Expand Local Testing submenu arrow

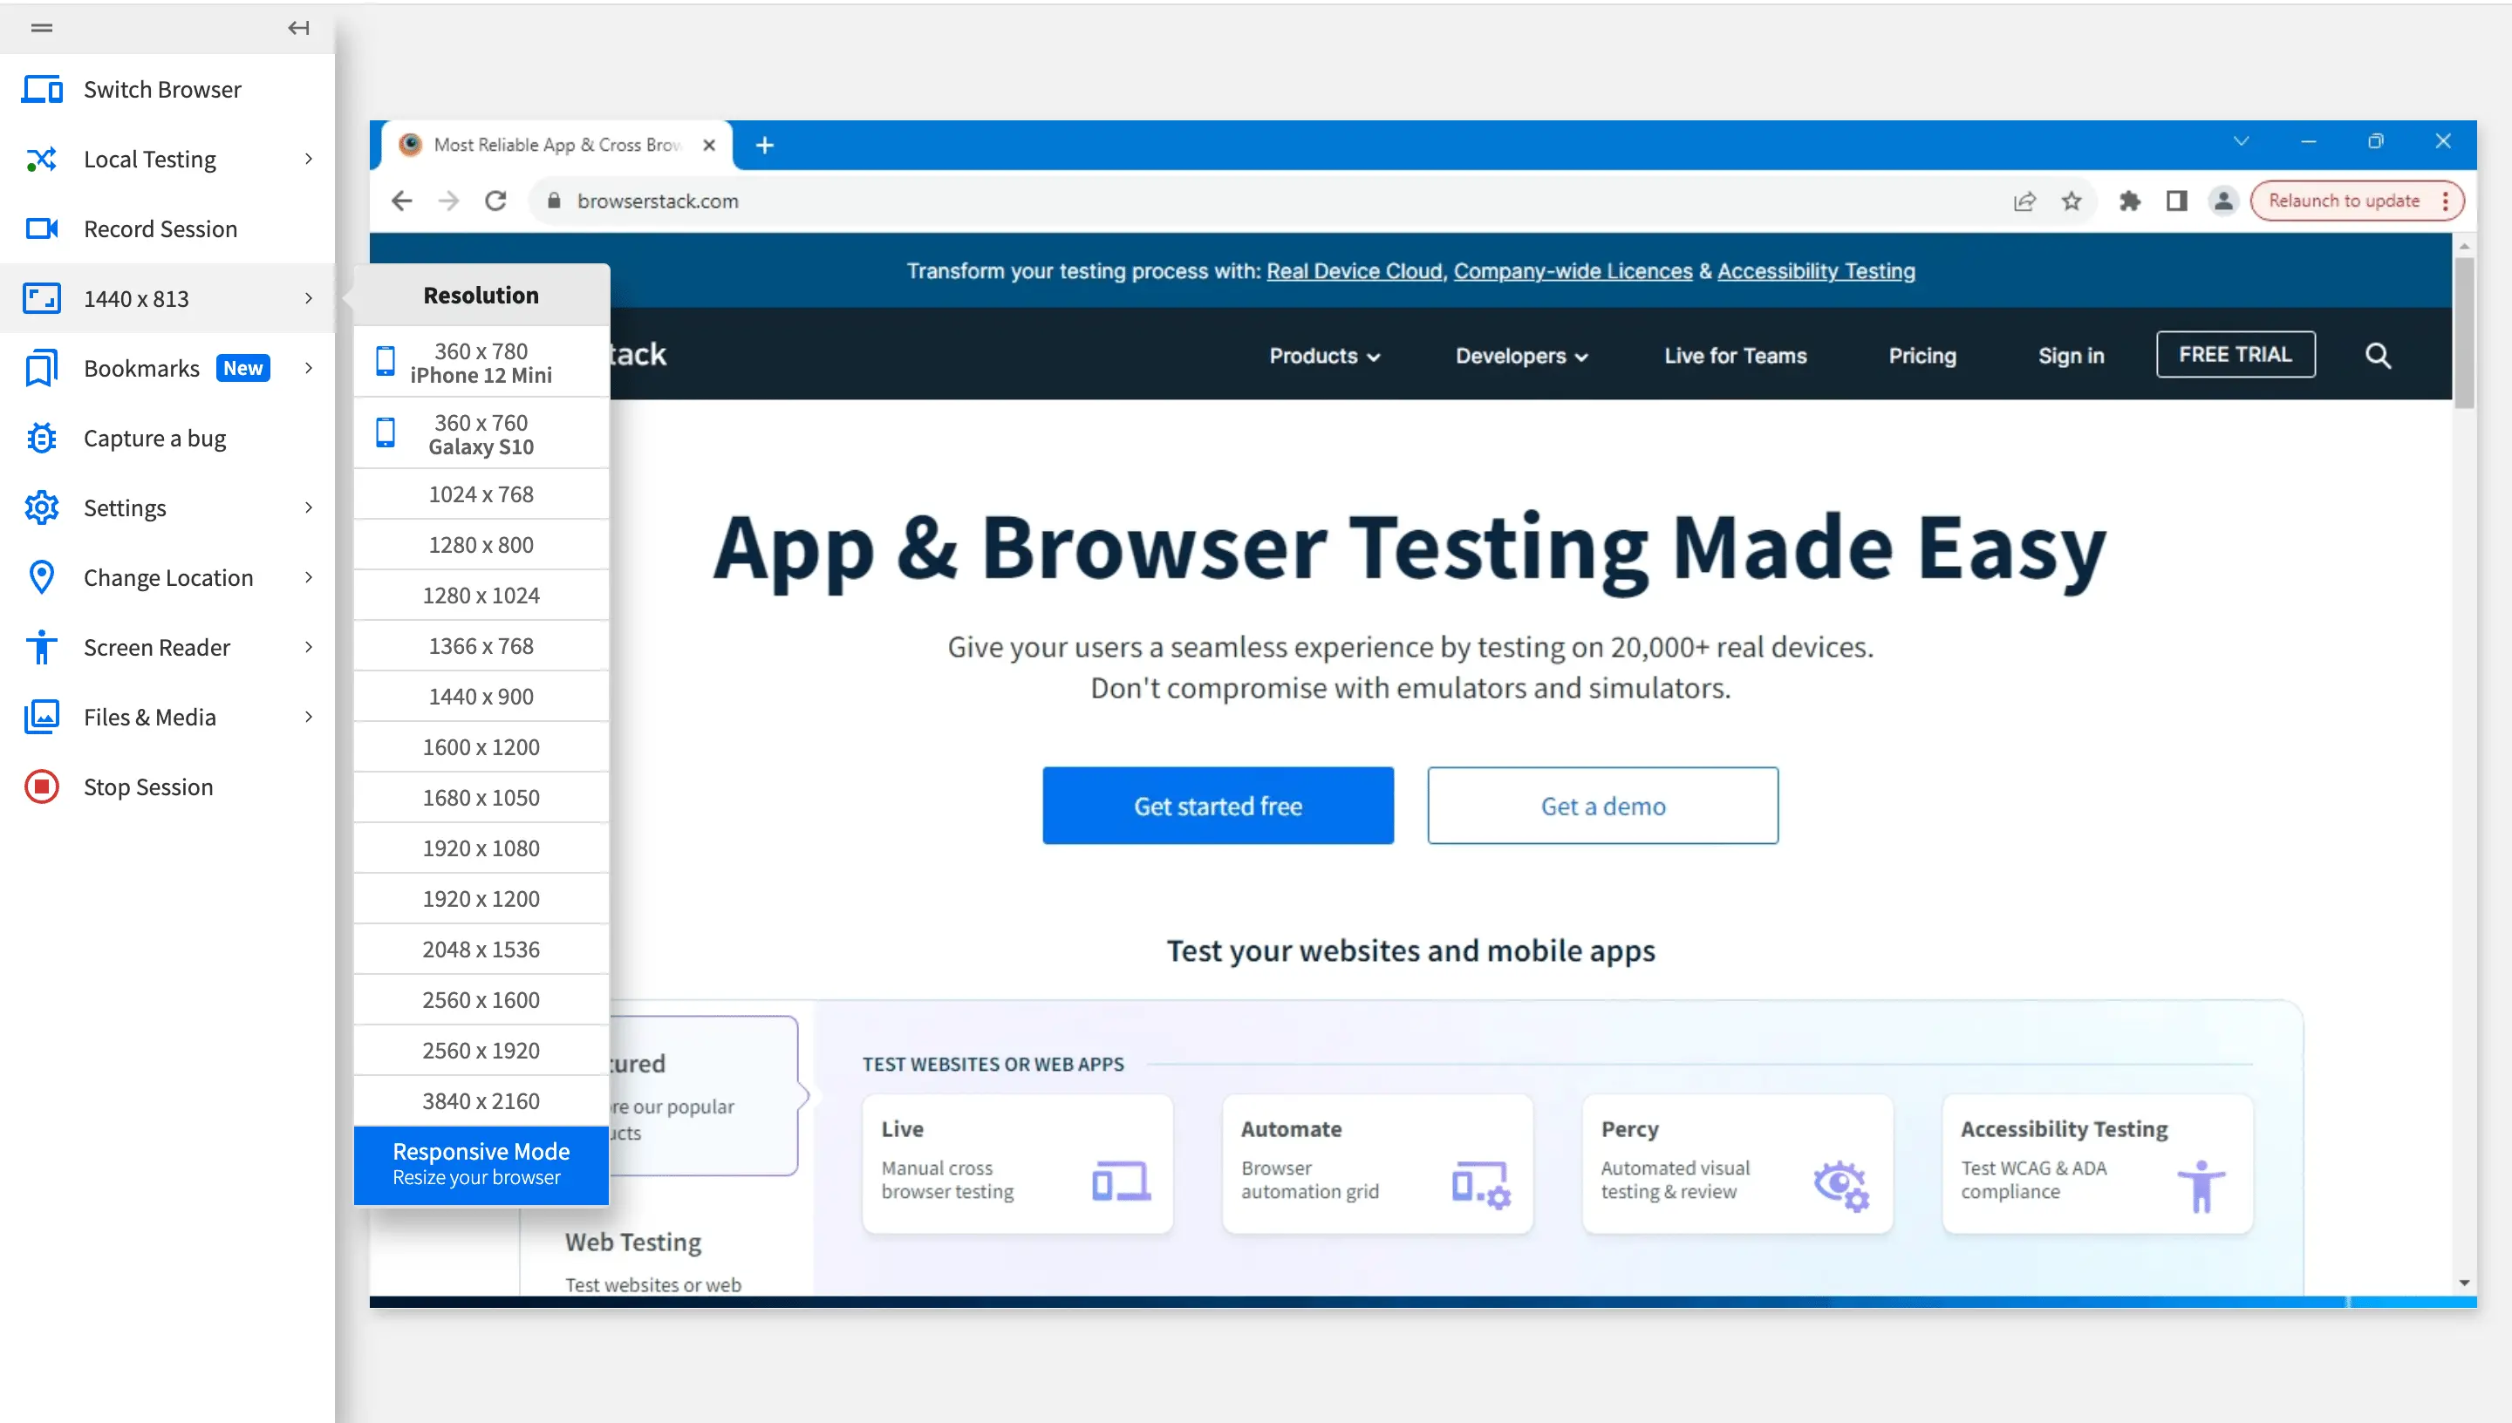coord(309,159)
